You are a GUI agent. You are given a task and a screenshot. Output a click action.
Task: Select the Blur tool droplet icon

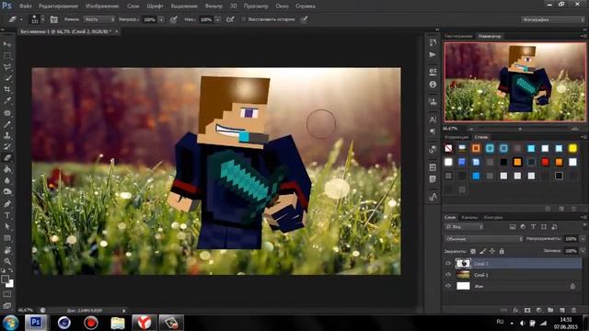click(x=7, y=180)
